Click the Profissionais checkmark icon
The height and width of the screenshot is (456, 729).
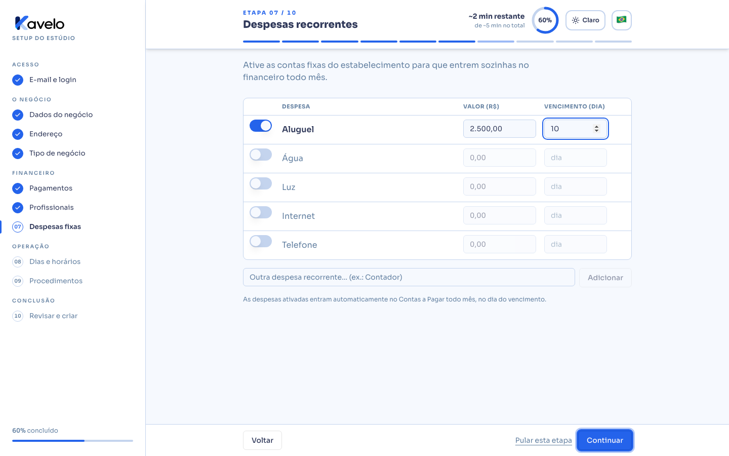pyautogui.click(x=18, y=208)
